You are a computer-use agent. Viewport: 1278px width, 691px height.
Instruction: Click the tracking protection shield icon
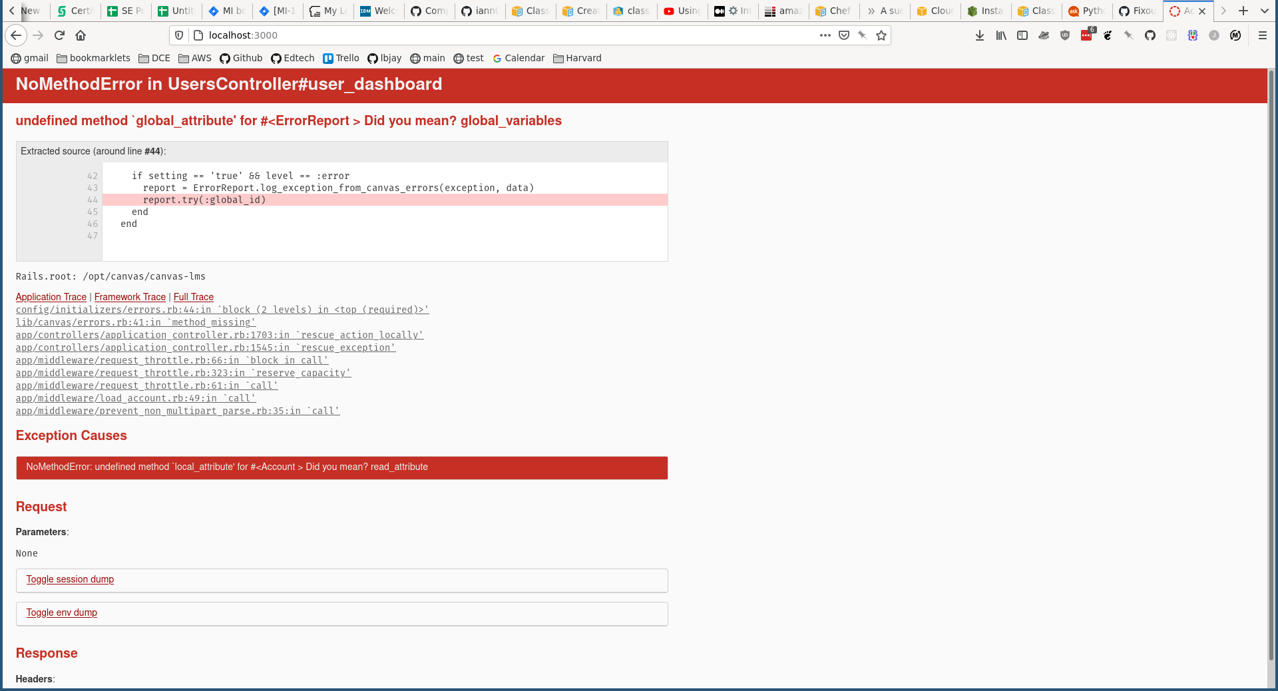tap(179, 35)
